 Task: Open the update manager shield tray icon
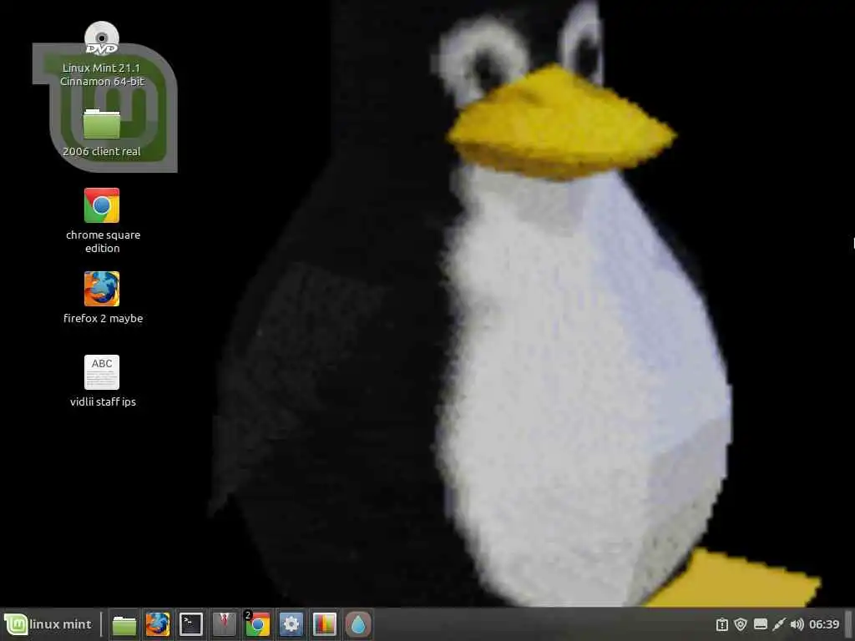tap(741, 624)
